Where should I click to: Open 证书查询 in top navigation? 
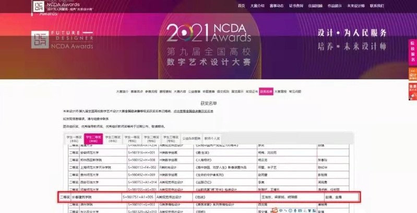(x=296, y=6)
